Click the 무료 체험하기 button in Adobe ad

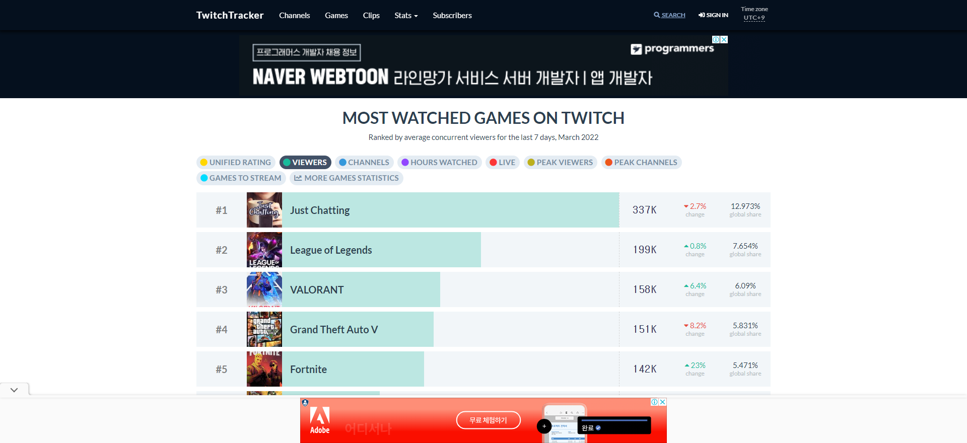[x=488, y=420]
